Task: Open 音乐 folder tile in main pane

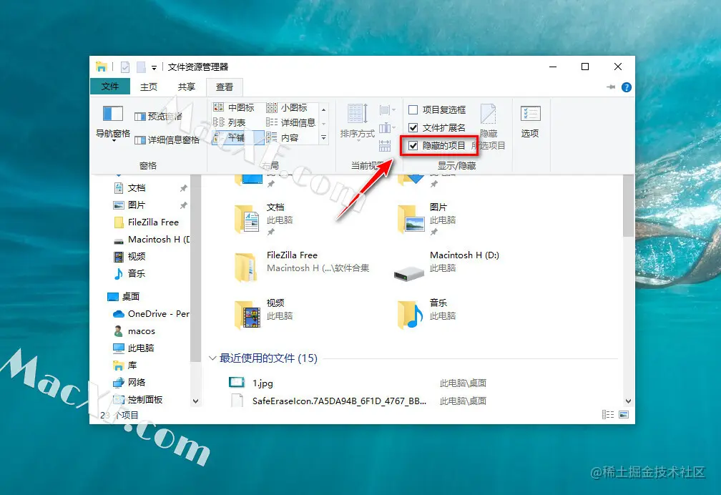Action: (x=428, y=315)
